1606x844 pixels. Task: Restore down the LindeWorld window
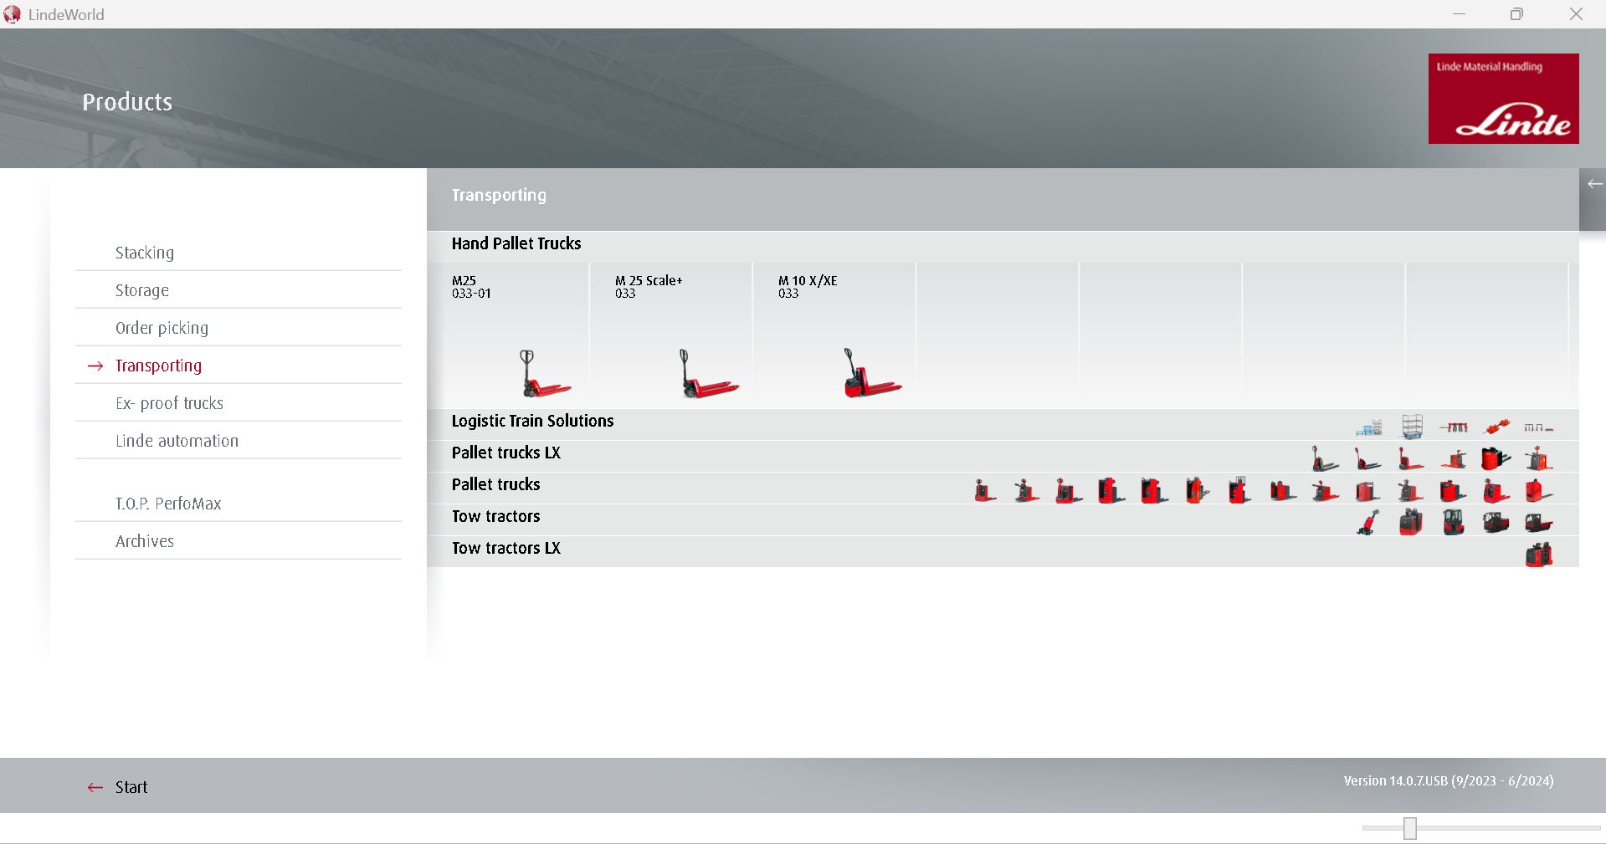(1516, 14)
